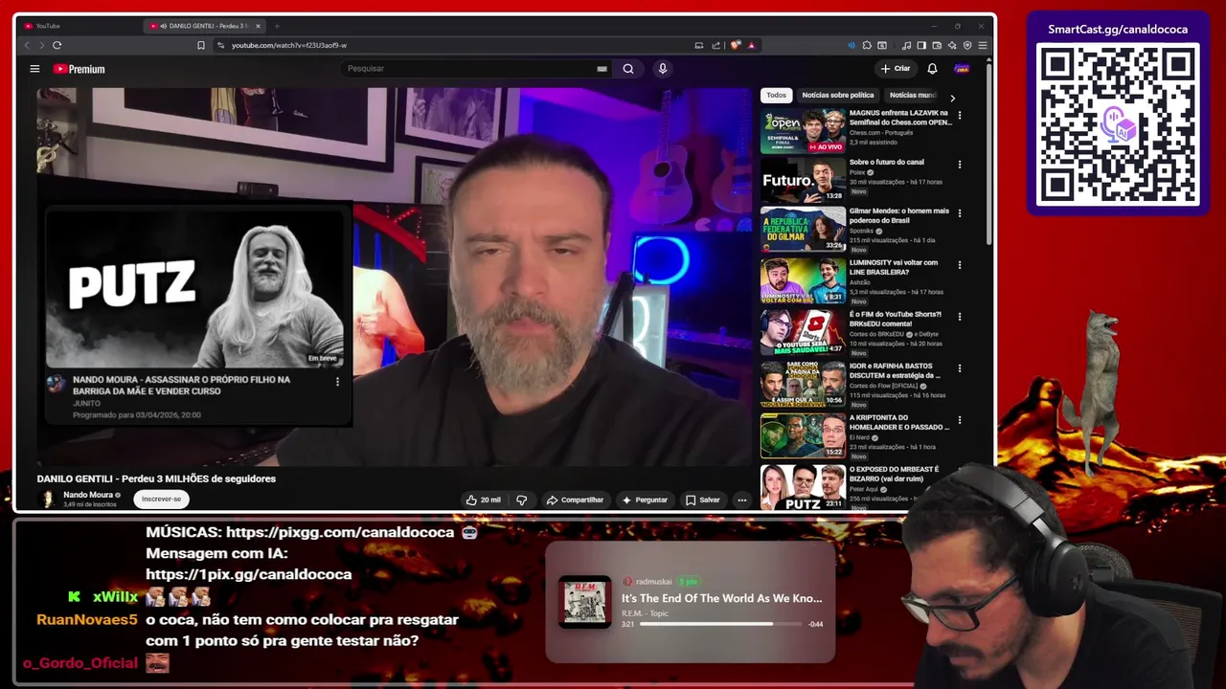Open Futuro video thumbnail by Polex

tap(804, 180)
